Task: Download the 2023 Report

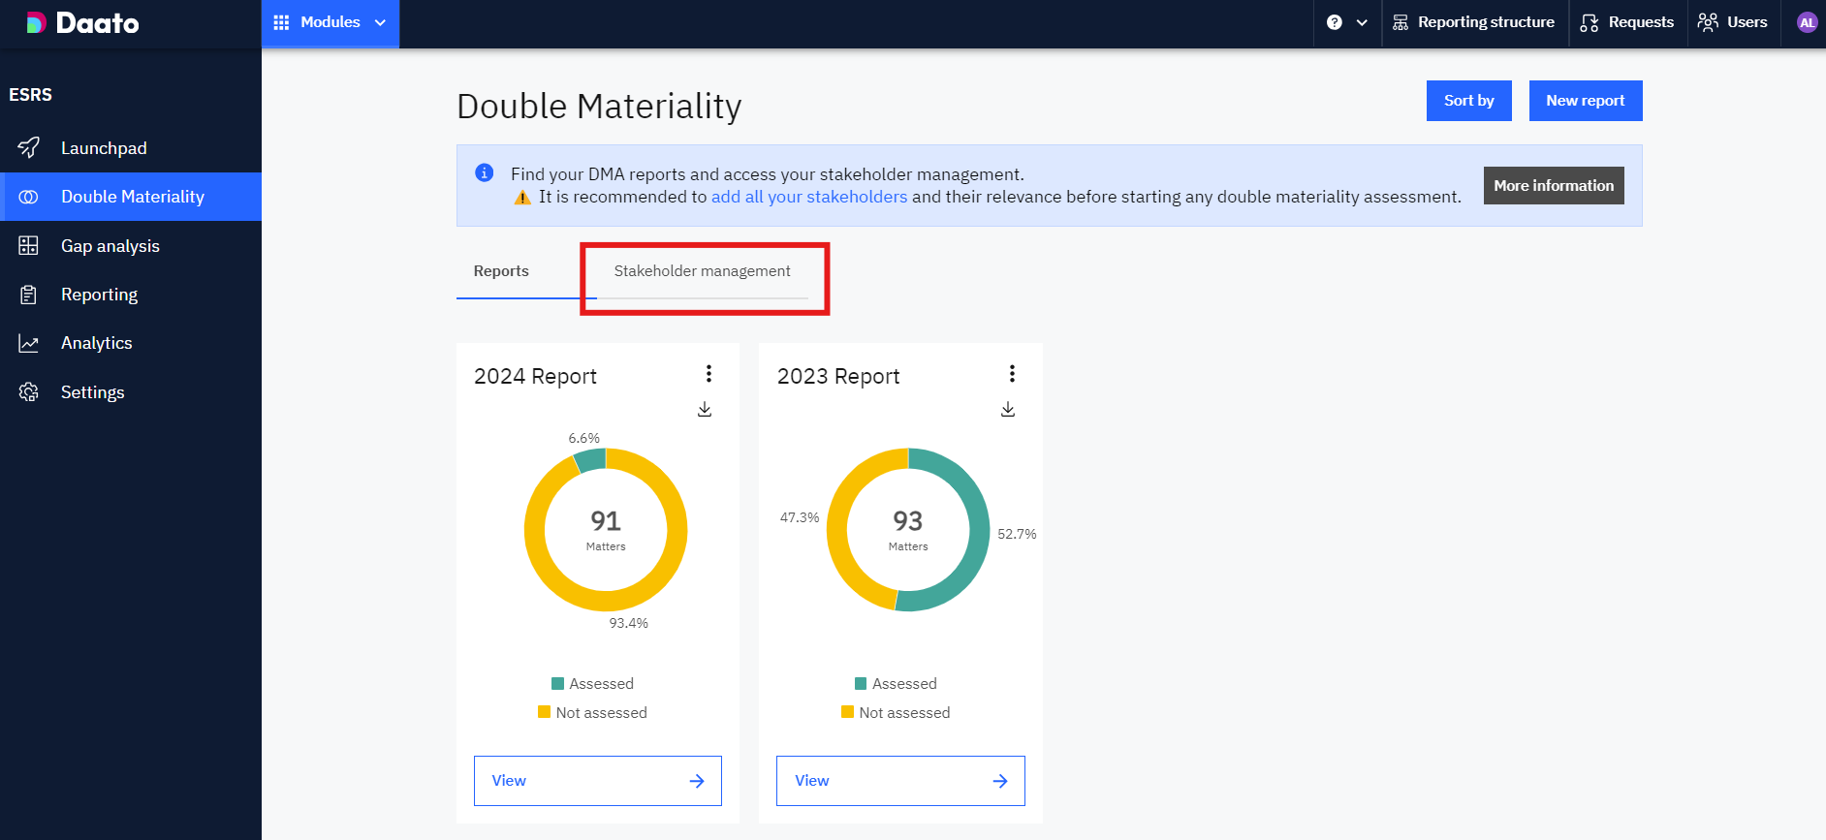Action: (x=1008, y=410)
